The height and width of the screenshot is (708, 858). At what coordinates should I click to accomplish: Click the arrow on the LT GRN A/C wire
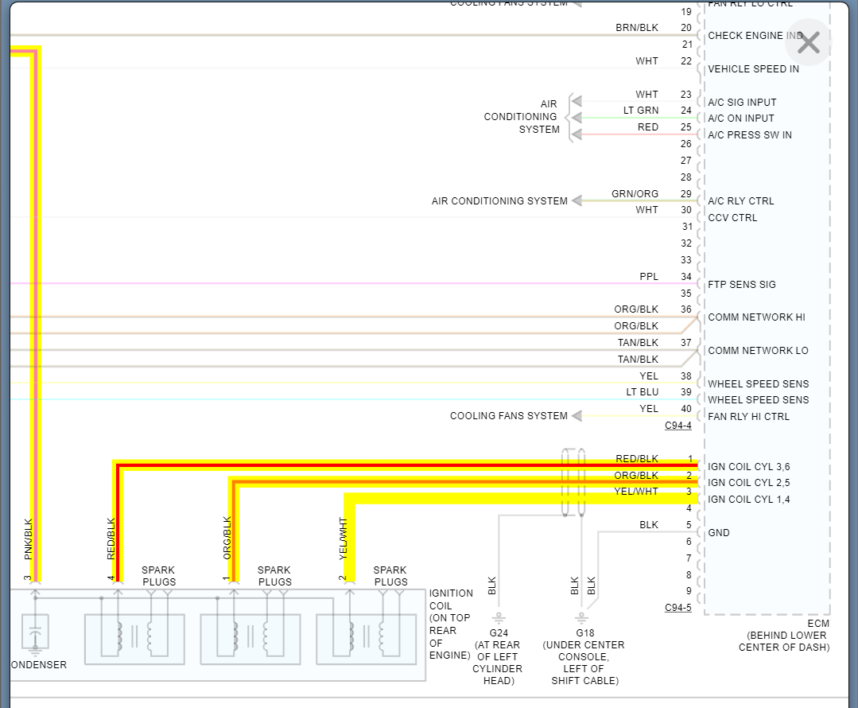pos(577,118)
